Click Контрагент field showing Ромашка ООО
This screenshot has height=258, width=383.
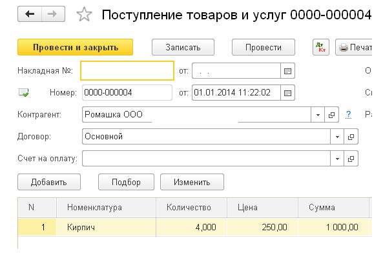coord(196,115)
